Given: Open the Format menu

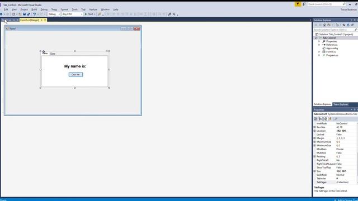Looking at the screenshot, I should (64, 9).
